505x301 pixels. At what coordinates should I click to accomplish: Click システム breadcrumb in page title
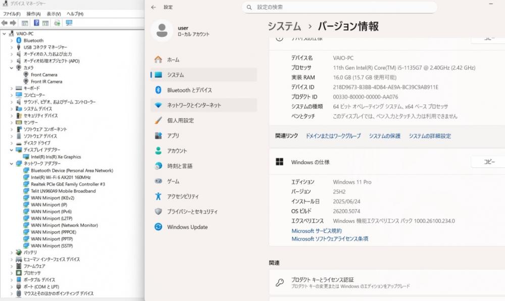(284, 26)
